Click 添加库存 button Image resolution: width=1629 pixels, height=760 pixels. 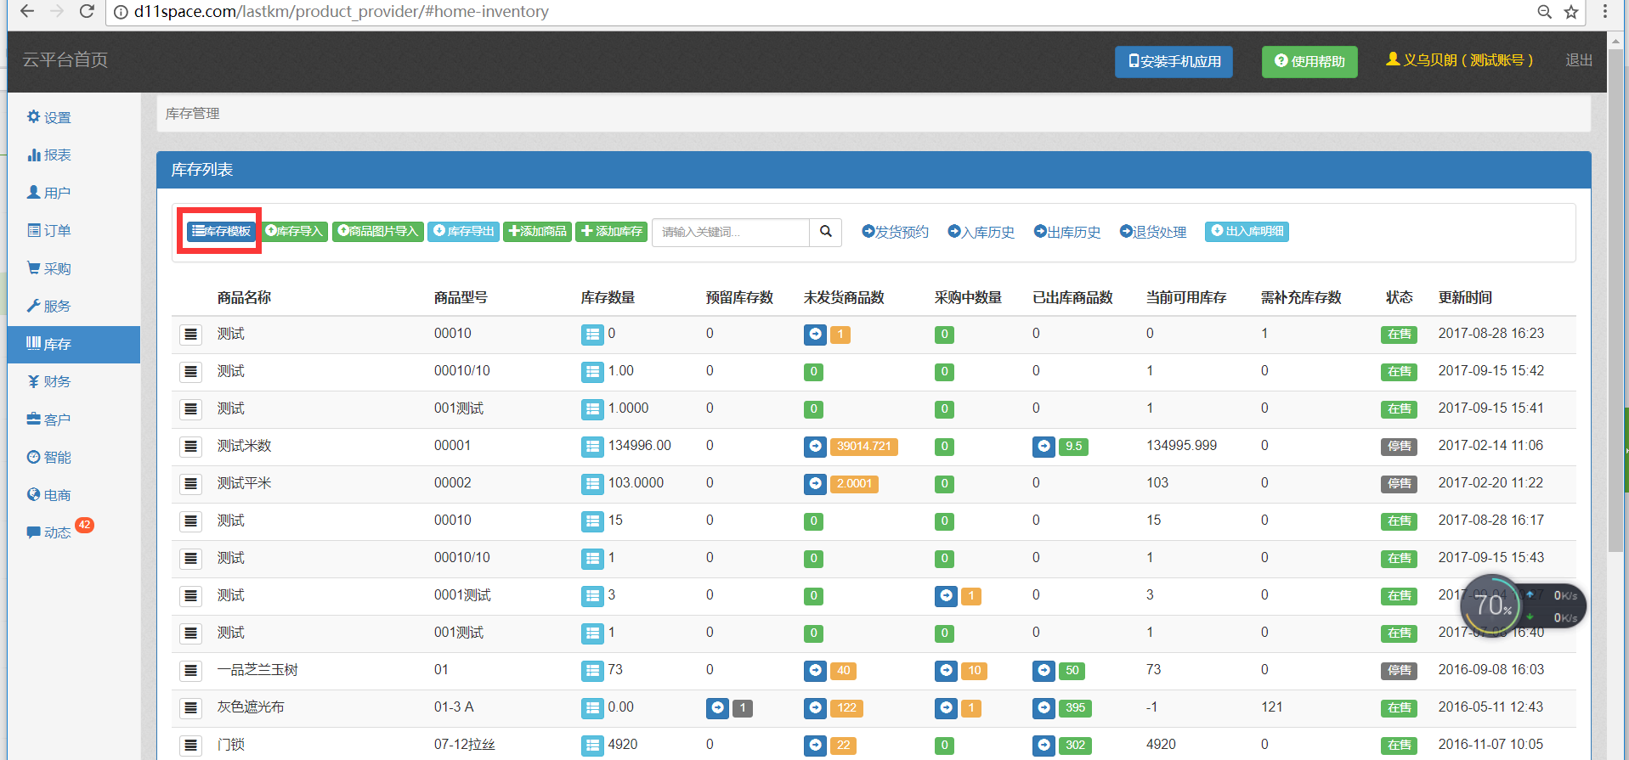pos(612,231)
